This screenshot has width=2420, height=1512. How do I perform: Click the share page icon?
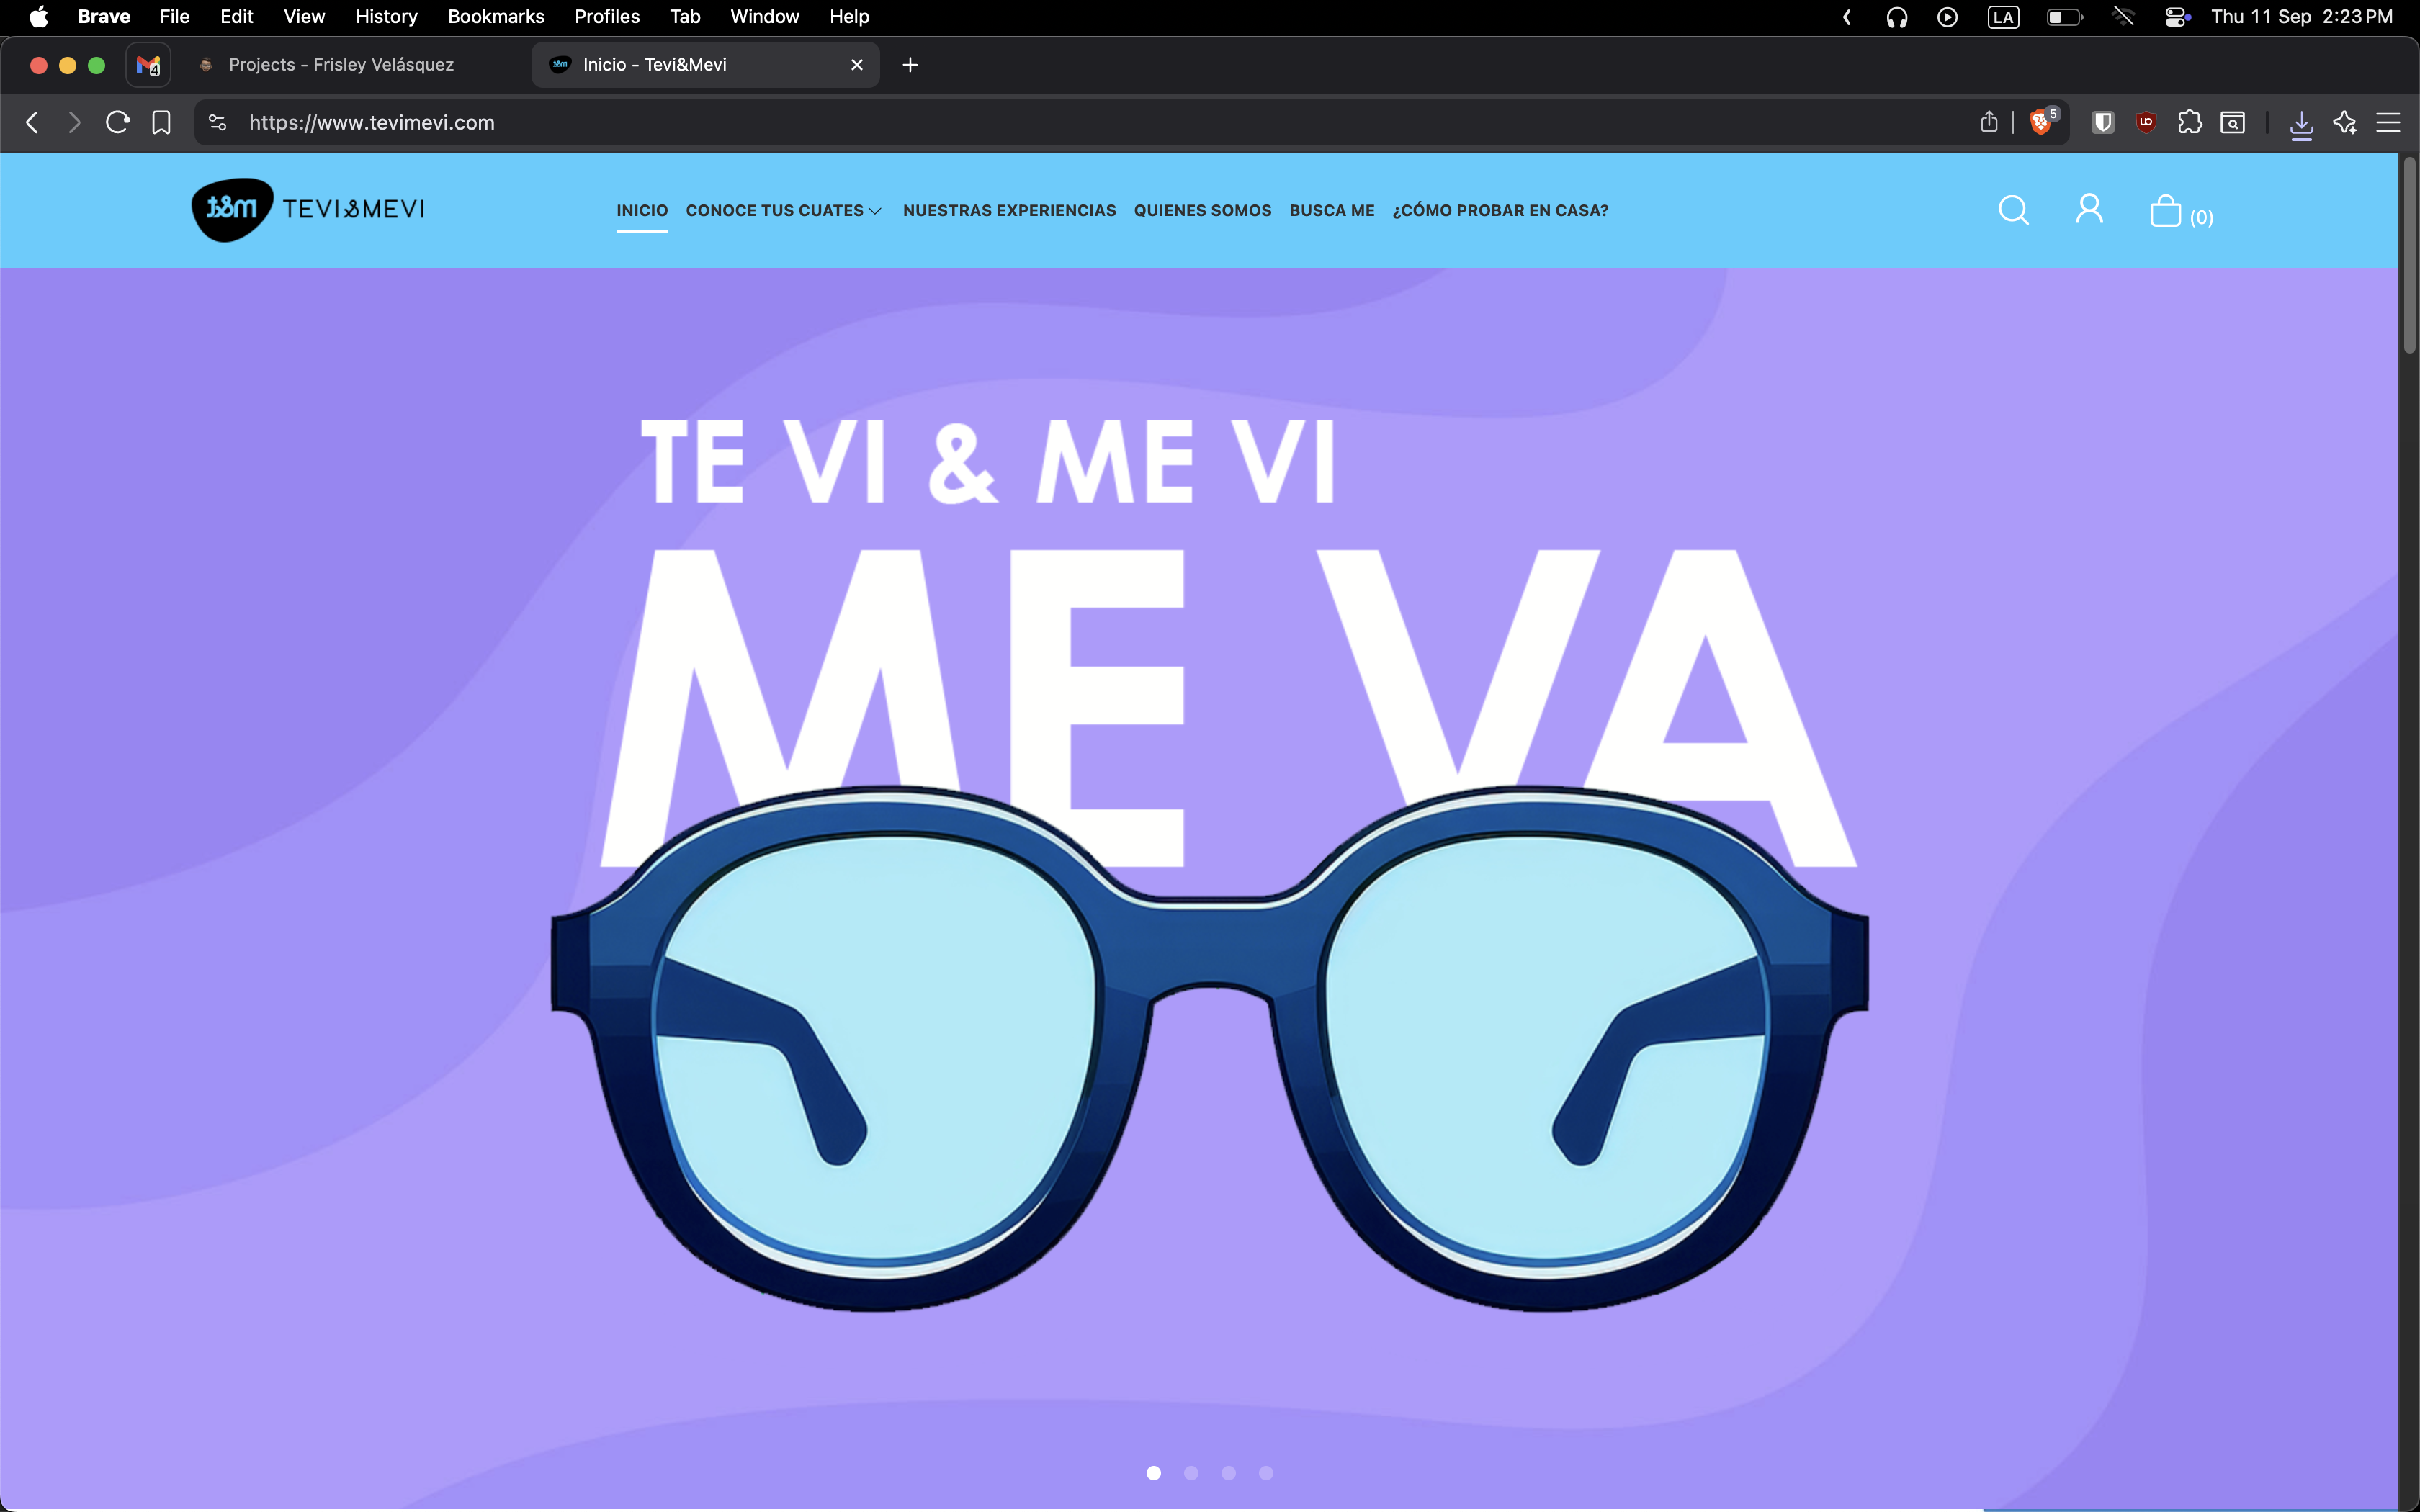[1989, 122]
